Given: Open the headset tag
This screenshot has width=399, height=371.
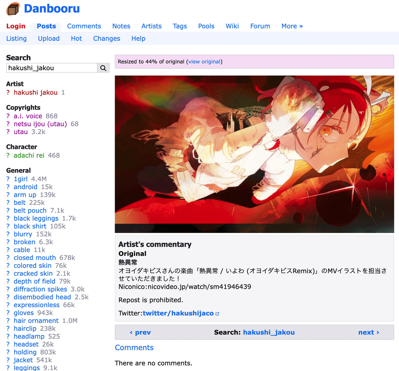Looking at the screenshot, I should coord(26,344).
